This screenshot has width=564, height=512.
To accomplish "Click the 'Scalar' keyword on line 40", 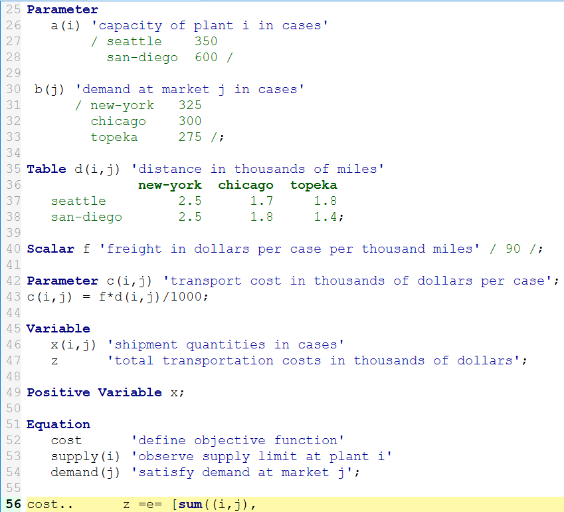I will coord(50,249).
